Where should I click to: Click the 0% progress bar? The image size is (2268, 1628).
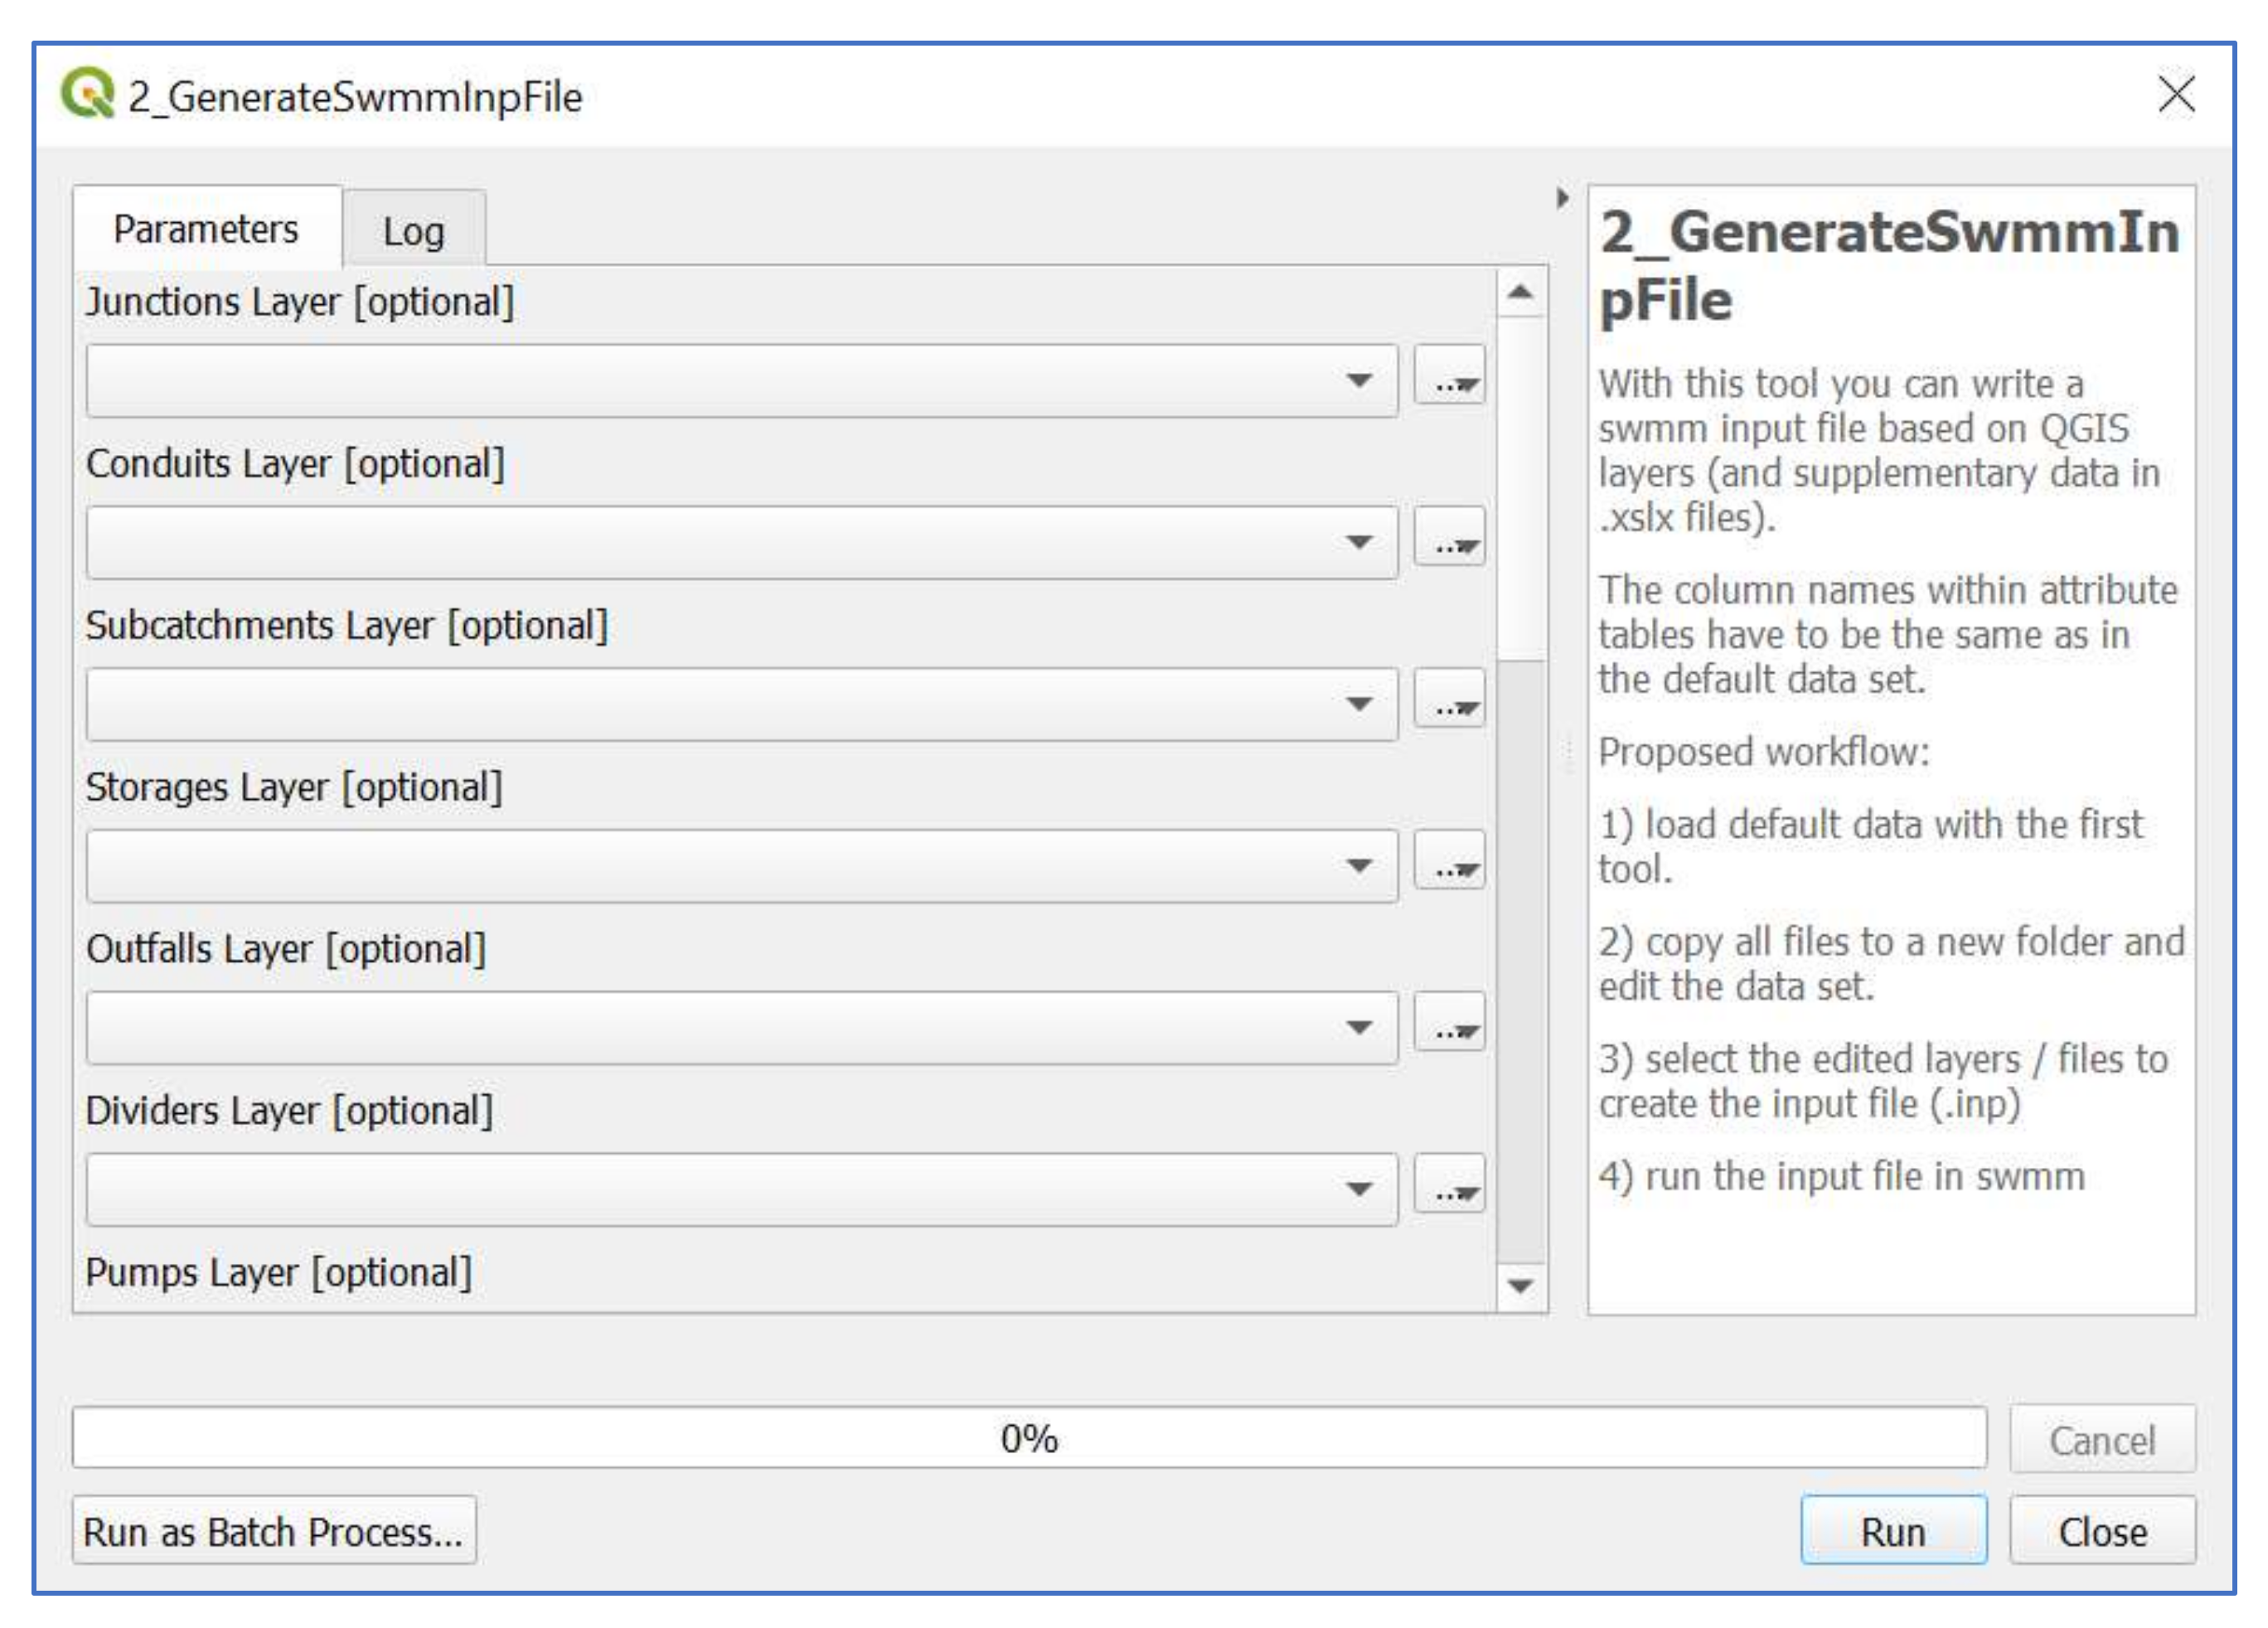click(x=1028, y=1438)
